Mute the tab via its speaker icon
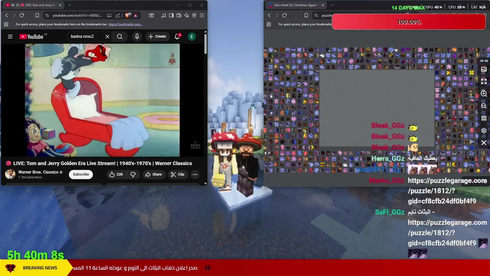This screenshot has width=490, height=276. (x=13, y=5)
